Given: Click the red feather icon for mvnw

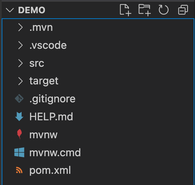Looking at the screenshot, I should (20, 134).
